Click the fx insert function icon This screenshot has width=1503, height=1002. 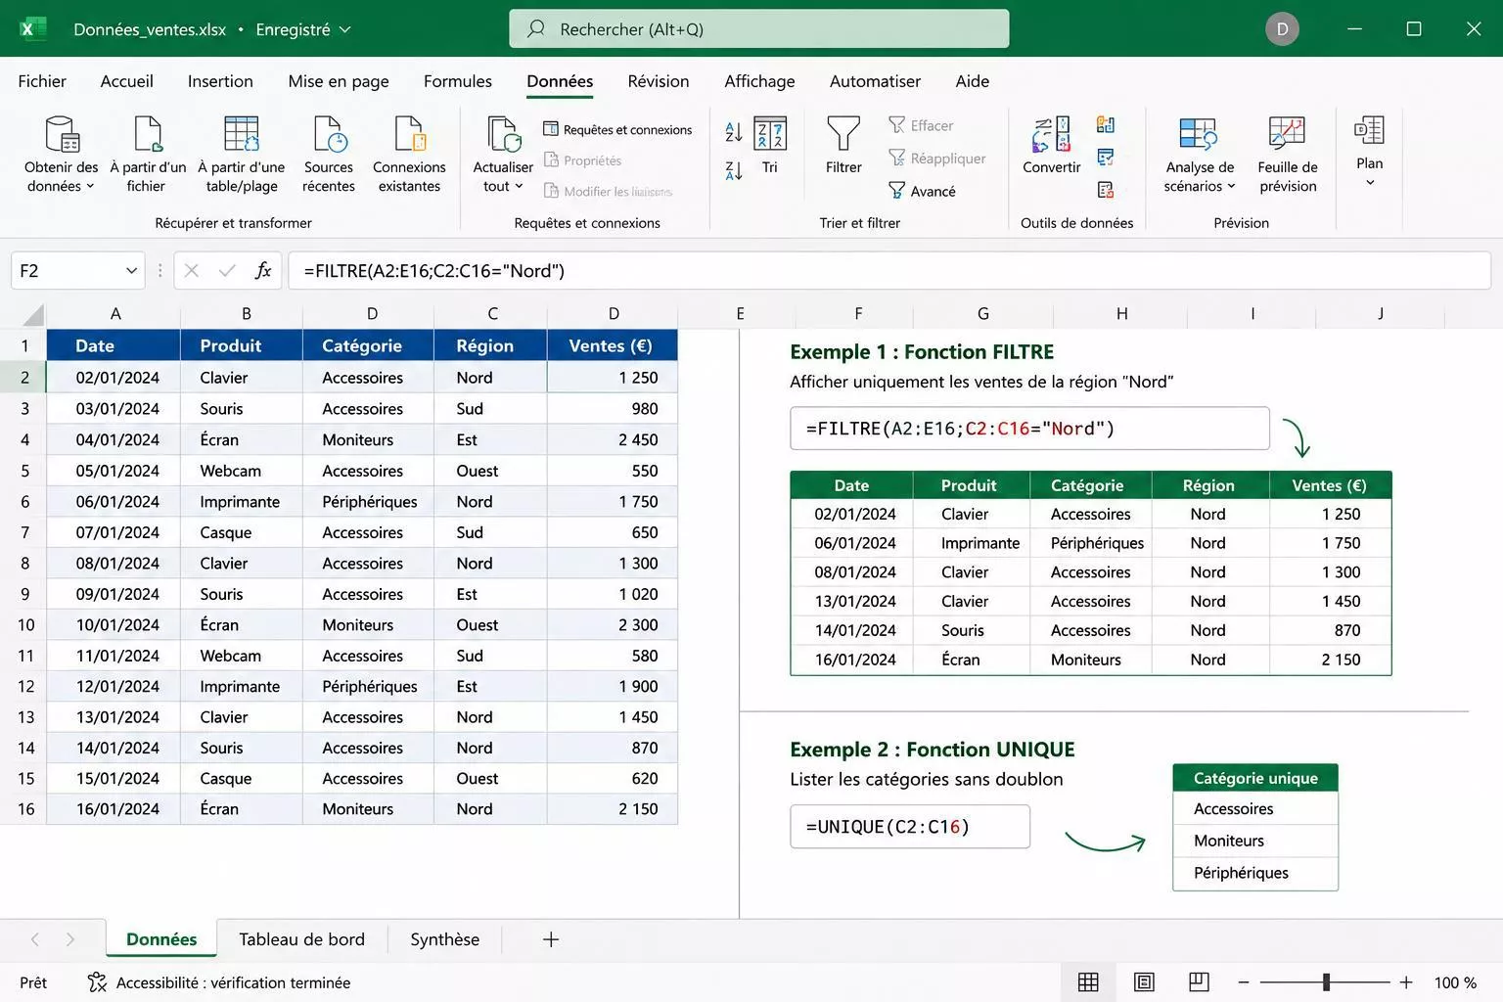pos(262,271)
